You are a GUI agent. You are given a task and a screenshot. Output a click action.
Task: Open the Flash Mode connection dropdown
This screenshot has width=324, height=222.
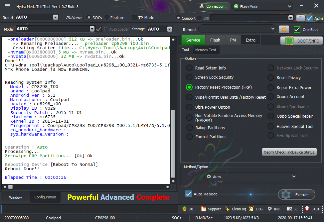(x=289, y=6)
